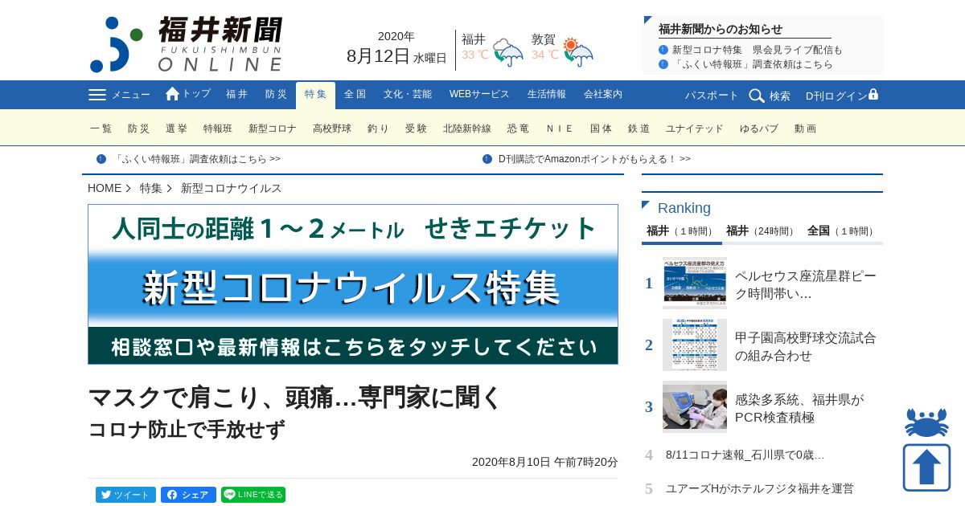Open the 国体 sub-navigation item

coord(601,129)
